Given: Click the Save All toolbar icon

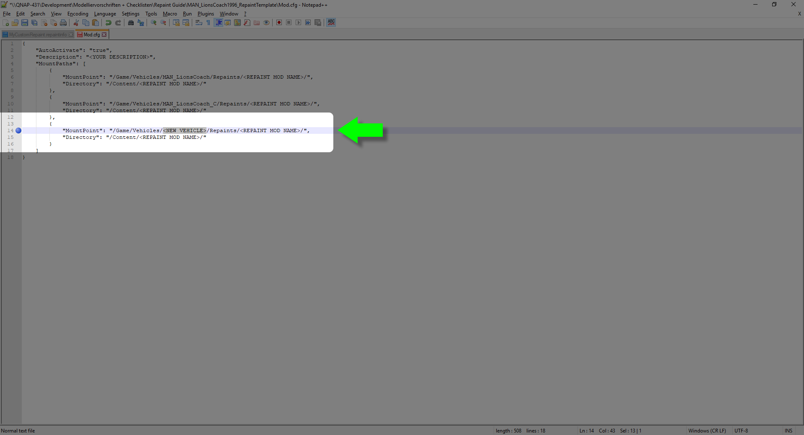Looking at the screenshot, I should pyautogui.click(x=34, y=23).
